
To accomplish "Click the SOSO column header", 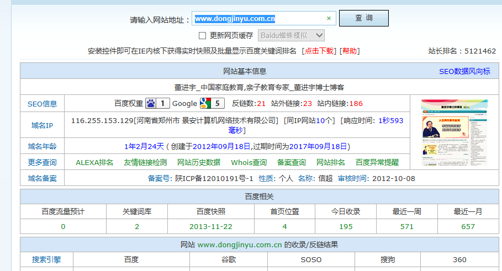I will click(x=311, y=260).
